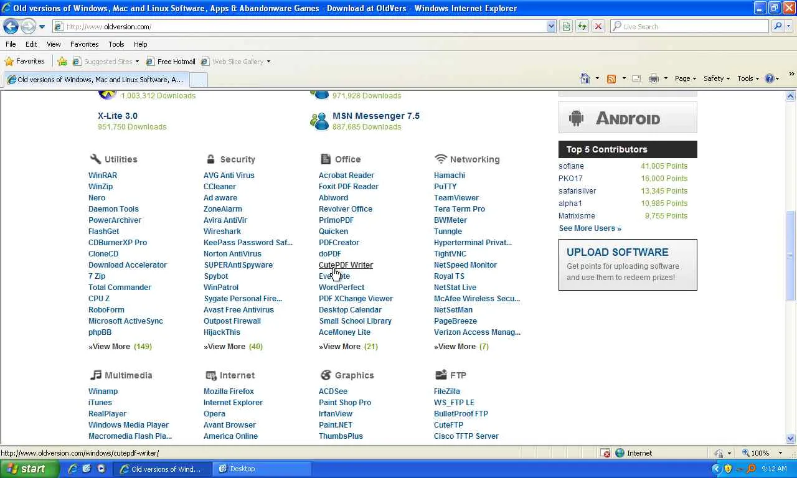The width and height of the screenshot is (797, 478).
Task: Open the Android section banner
Action: click(x=628, y=118)
